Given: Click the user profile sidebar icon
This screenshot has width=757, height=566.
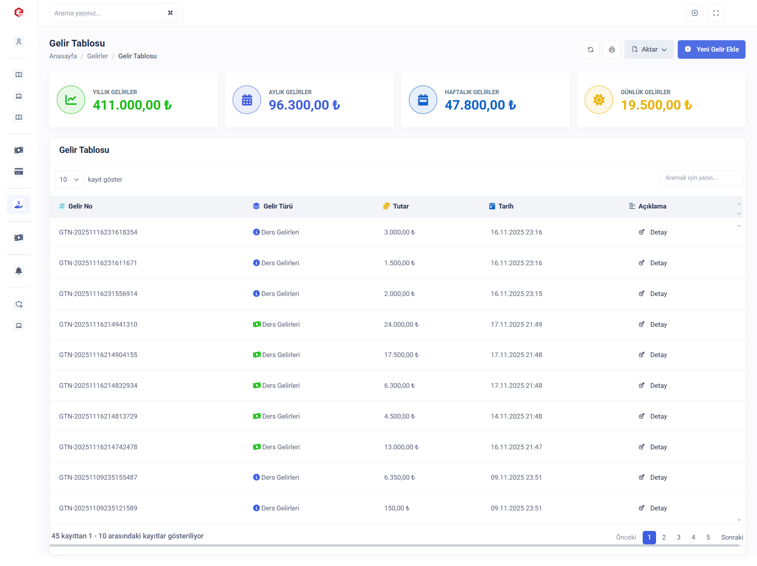Looking at the screenshot, I should click(x=19, y=41).
